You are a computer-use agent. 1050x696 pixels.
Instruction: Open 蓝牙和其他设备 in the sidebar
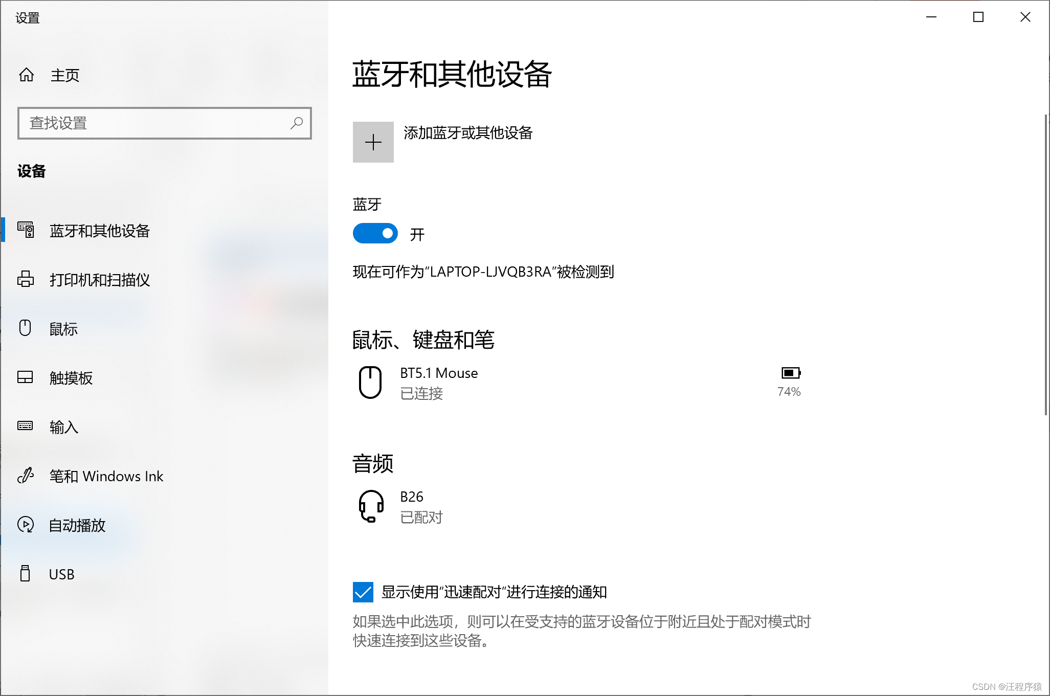(x=100, y=231)
